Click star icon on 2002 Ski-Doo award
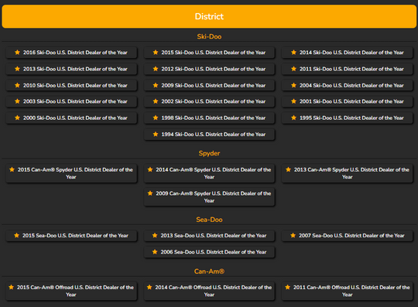 (156, 101)
